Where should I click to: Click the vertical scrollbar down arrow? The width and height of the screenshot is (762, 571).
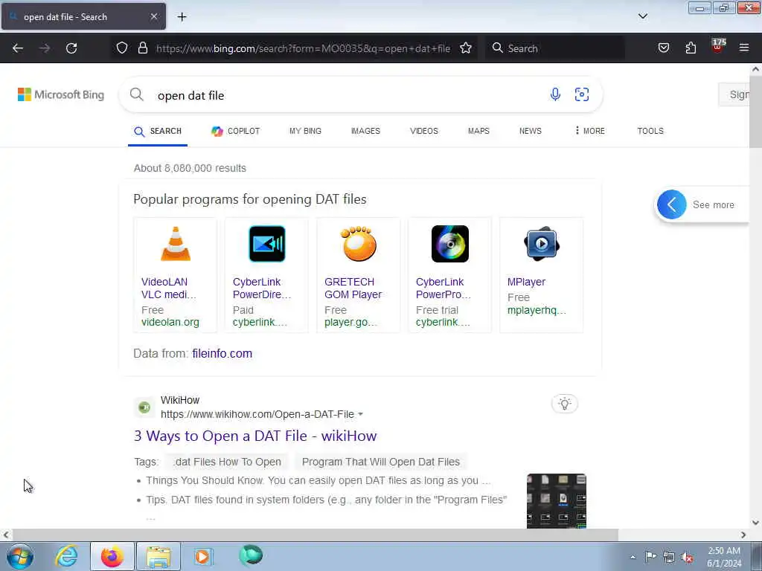755,523
